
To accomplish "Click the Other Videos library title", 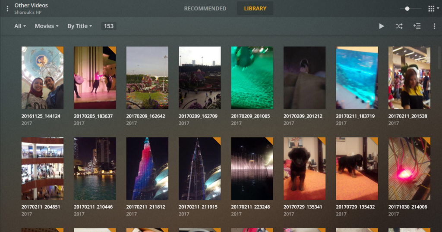I will tap(31, 5).
